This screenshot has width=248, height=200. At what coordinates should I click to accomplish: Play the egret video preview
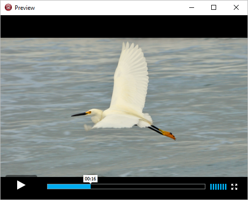pos(21,185)
